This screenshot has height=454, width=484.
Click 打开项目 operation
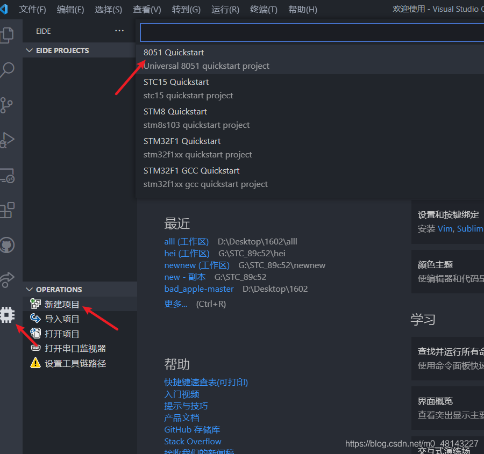tap(62, 334)
